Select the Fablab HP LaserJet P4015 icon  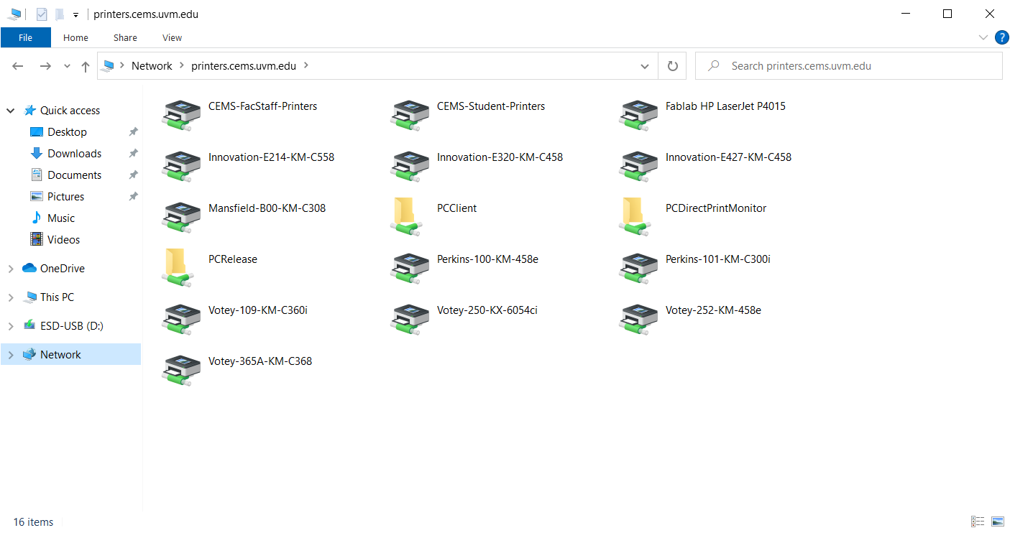click(638, 115)
